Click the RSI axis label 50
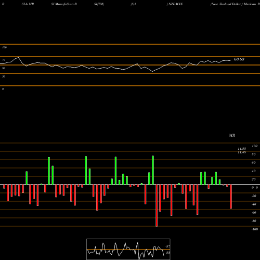This screenshot has width=260, height=260. click(4, 68)
